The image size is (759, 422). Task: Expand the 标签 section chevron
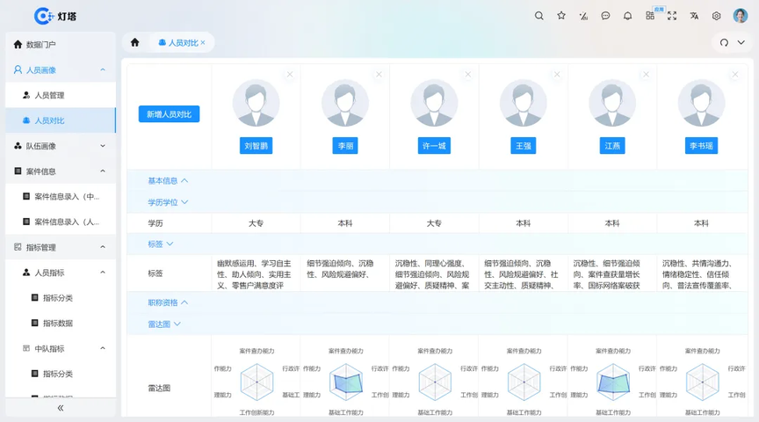point(170,244)
